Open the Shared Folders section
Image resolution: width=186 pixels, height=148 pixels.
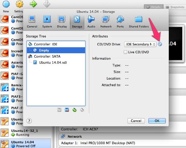pyautogui.click(x=139, y=22)
